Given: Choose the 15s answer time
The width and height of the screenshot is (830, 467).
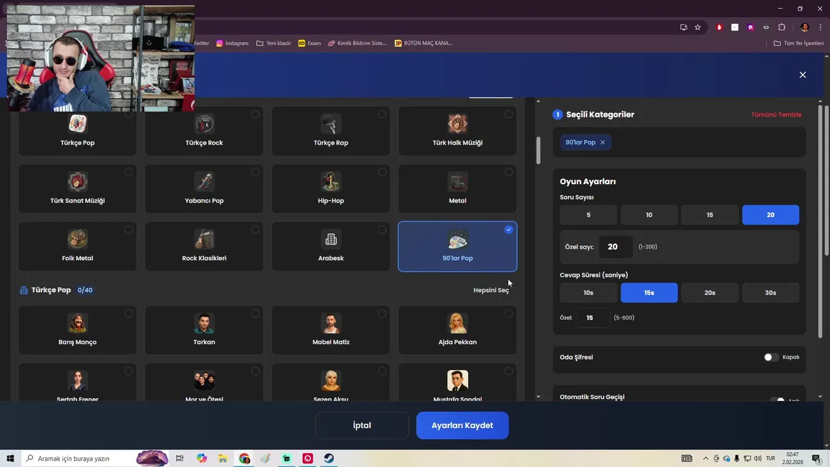Looking at the screenshot, I should 649,293.
